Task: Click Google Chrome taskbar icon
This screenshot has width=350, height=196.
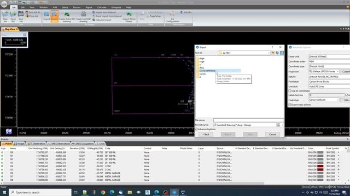Action: (103, 192)
